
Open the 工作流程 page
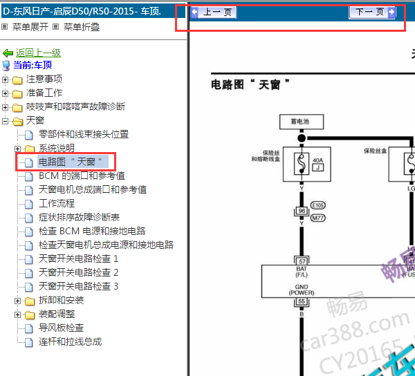tap(57, 203)
